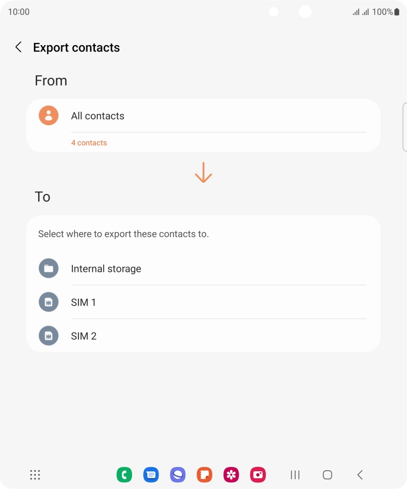This screenshot has height=489, width=407.
Task: Tap the SIM 2 card icon
Action: 48,336
